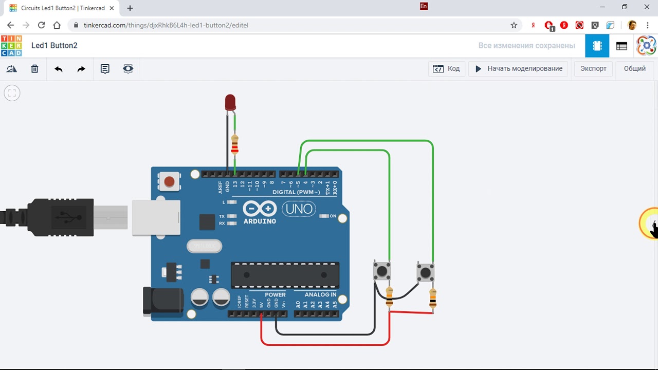Click the Все изменения сохранены status text
Viewport: 658px width, 370px height.
tap(526, 46)
